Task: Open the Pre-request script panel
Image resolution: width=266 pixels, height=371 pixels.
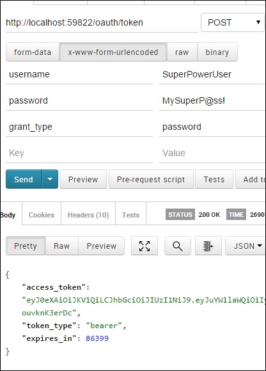Action: (x=151, y=179)
